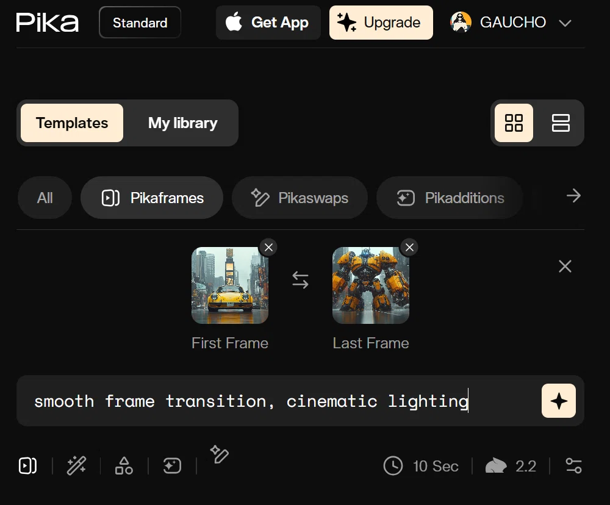The image size is (610, 505).
Task: Switch to My library tab
Action: [x=182, y=123]
